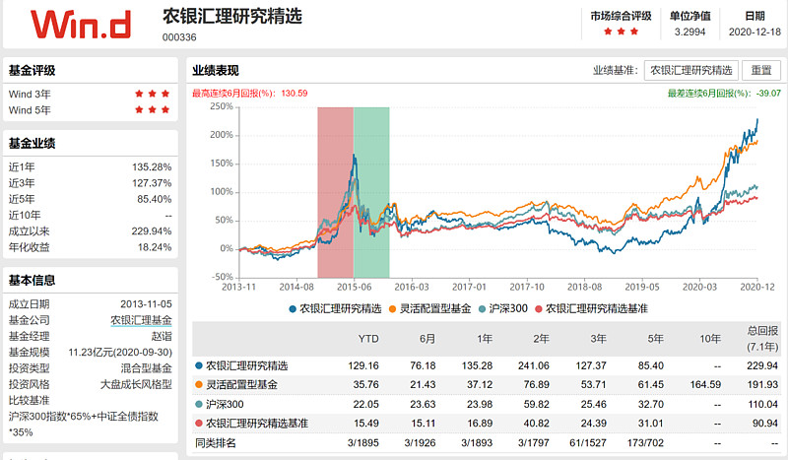Click inception date 2013-11-05
The width and height of the screenshot is (788, 460).
click(146, 304)
